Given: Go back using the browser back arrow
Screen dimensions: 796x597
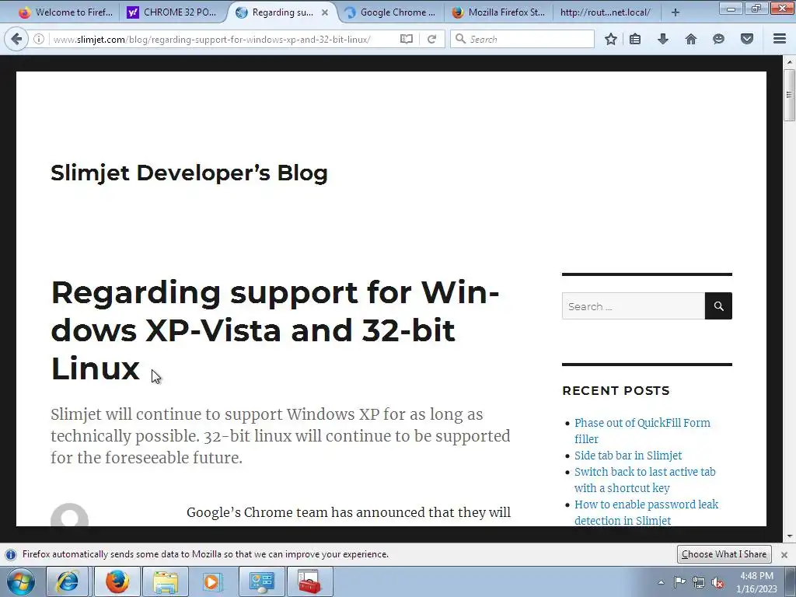Looking at the screenshot, I should click(x=16, y=39).
